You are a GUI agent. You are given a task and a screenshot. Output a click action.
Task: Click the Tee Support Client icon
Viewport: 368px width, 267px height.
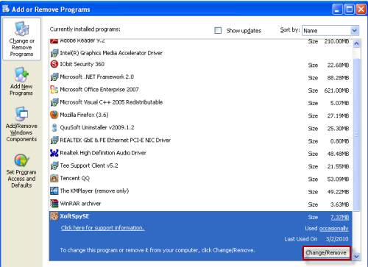click(x=54, y=165)
